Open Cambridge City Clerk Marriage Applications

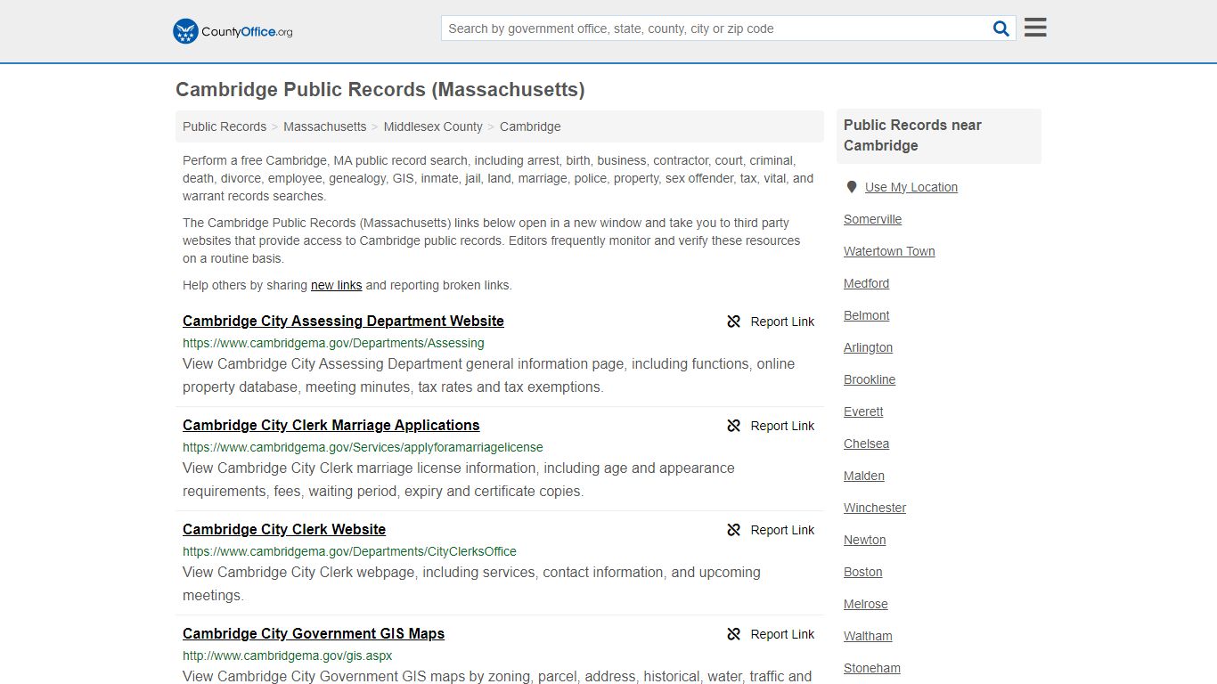[x=331, y=425]
